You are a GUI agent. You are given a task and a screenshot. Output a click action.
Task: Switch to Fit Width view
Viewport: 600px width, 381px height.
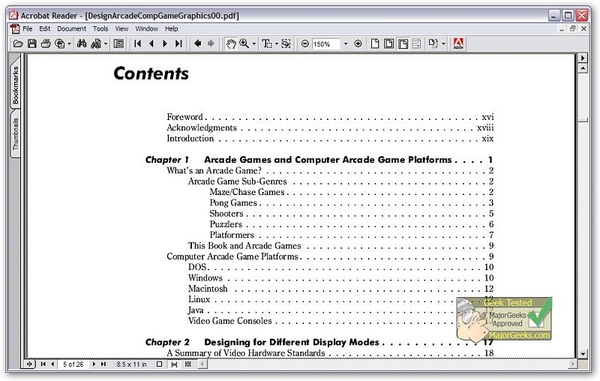403,43
